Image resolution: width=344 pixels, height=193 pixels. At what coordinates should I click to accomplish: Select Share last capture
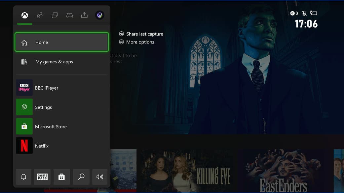141,34
